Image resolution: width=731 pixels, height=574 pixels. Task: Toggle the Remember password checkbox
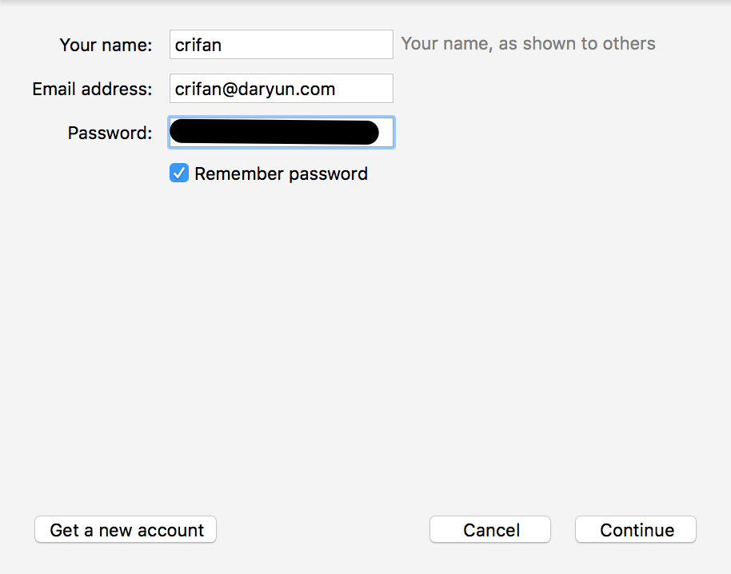[x=179, y=173]
